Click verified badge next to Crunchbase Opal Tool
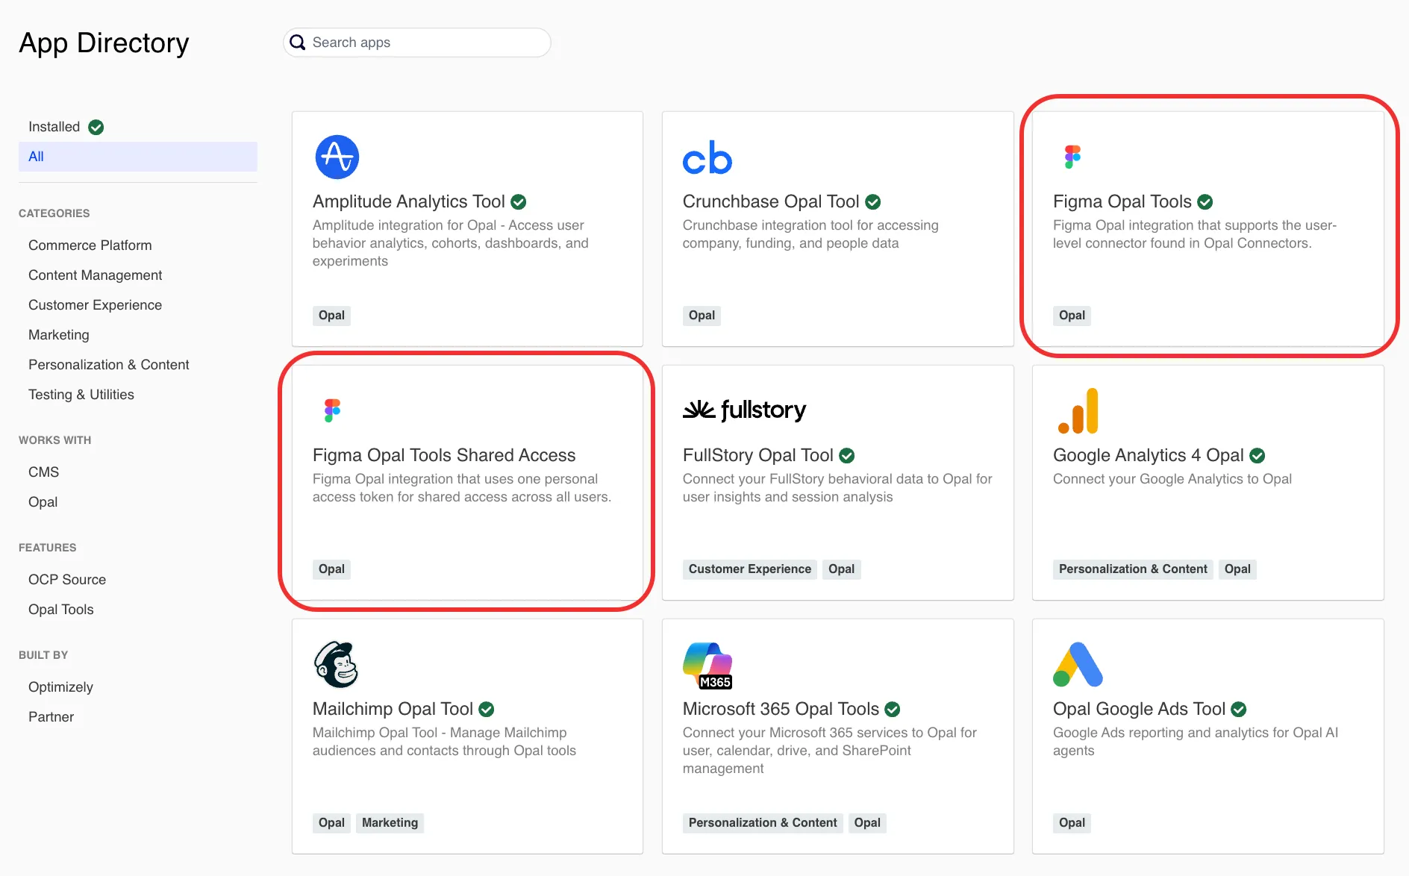Screen dimensions: 1409x876 [x=873, y=201]
